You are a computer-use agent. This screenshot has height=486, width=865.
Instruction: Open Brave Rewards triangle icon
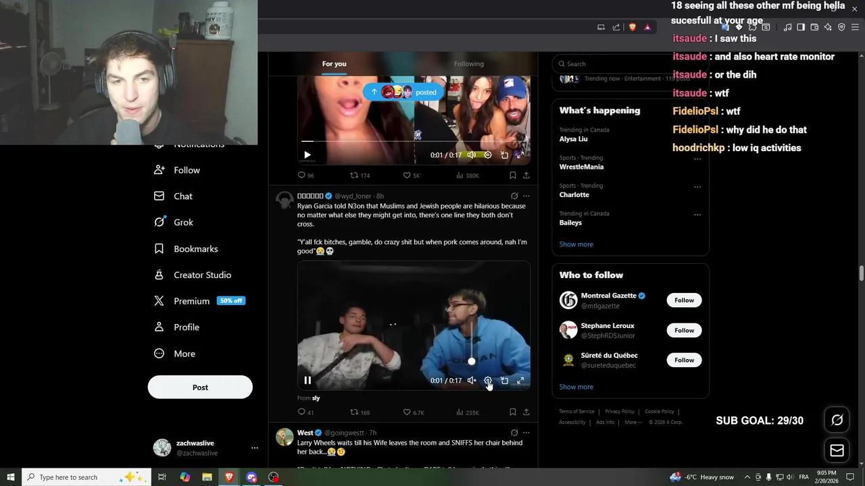647,27
